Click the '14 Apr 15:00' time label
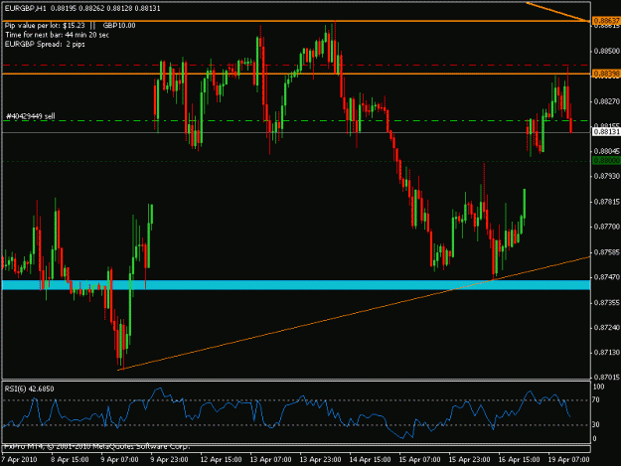 [370, 460]
